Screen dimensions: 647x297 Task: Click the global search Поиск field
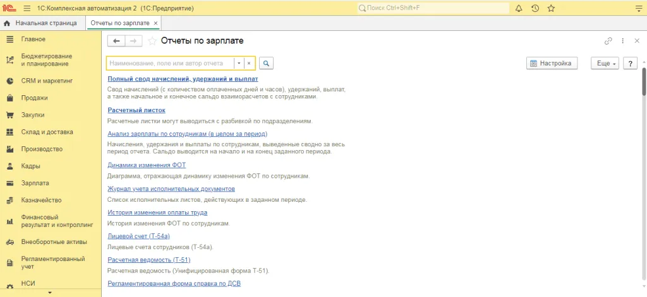coord(433,8)
